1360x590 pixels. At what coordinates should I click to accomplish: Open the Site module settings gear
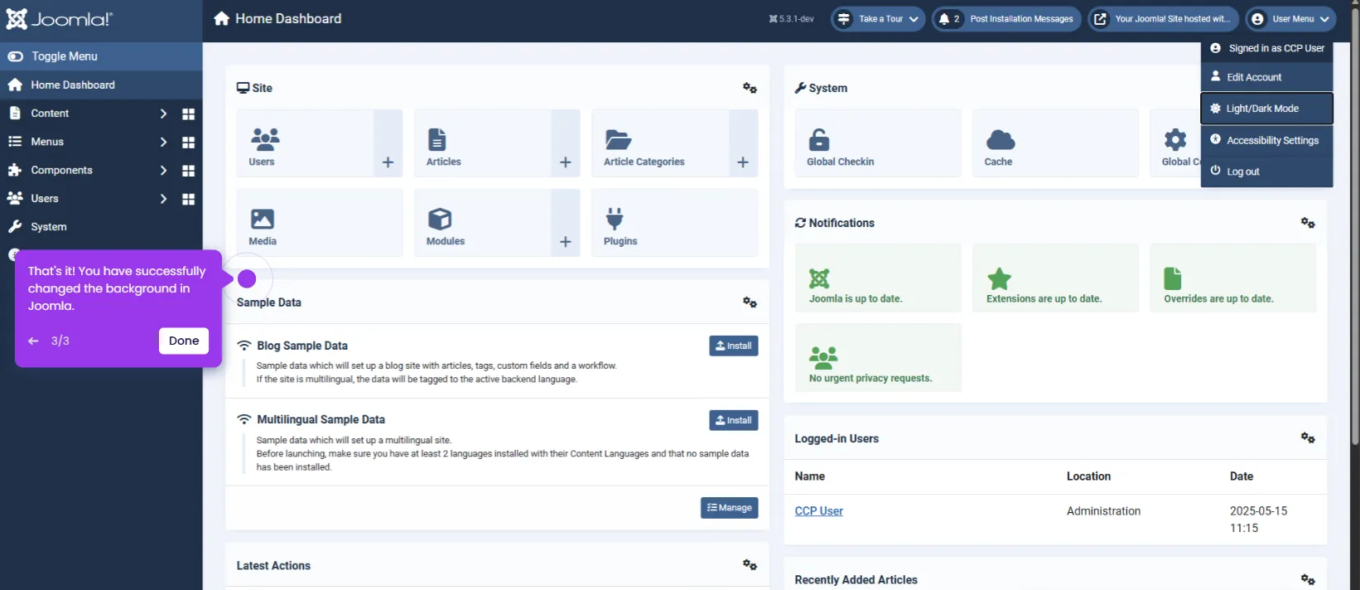click(x=750, y=88)
